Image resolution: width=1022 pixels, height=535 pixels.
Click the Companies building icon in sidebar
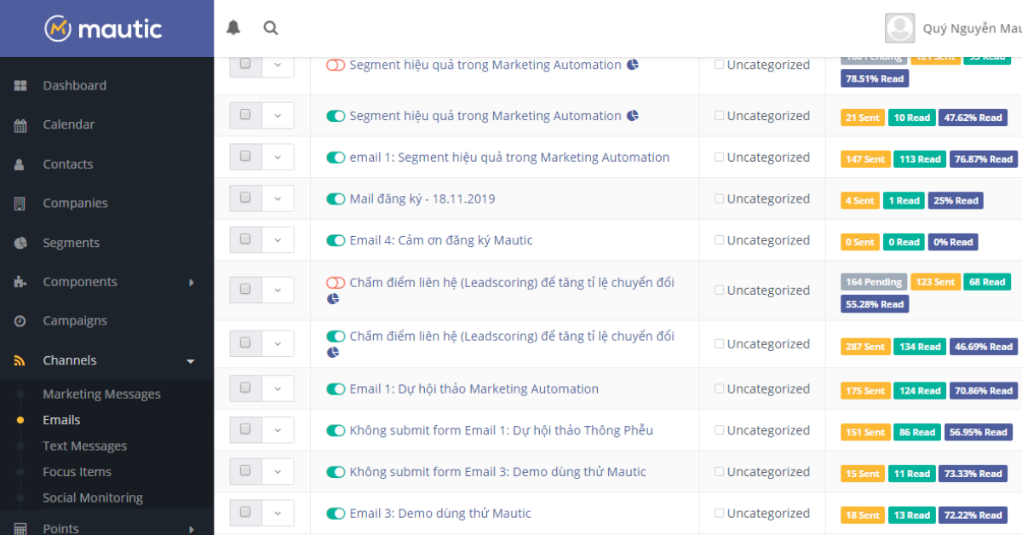[20, 204]
